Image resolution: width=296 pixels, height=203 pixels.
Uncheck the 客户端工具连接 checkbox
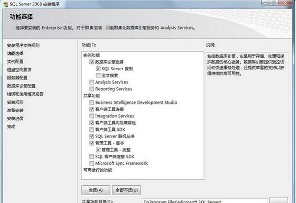click(x=92, y=109)
